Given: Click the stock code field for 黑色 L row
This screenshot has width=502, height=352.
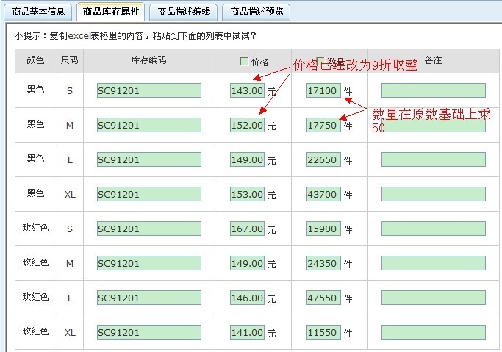Looking at the screenshot, I should tap(148, 159).
